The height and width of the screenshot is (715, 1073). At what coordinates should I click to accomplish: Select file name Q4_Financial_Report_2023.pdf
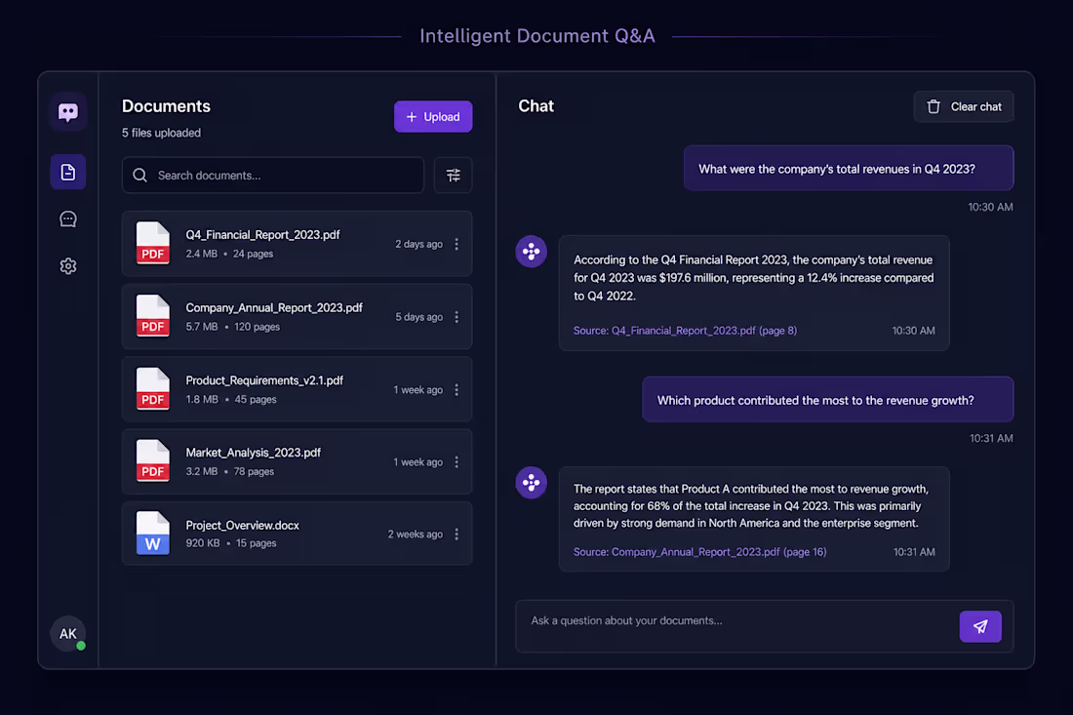262,235
